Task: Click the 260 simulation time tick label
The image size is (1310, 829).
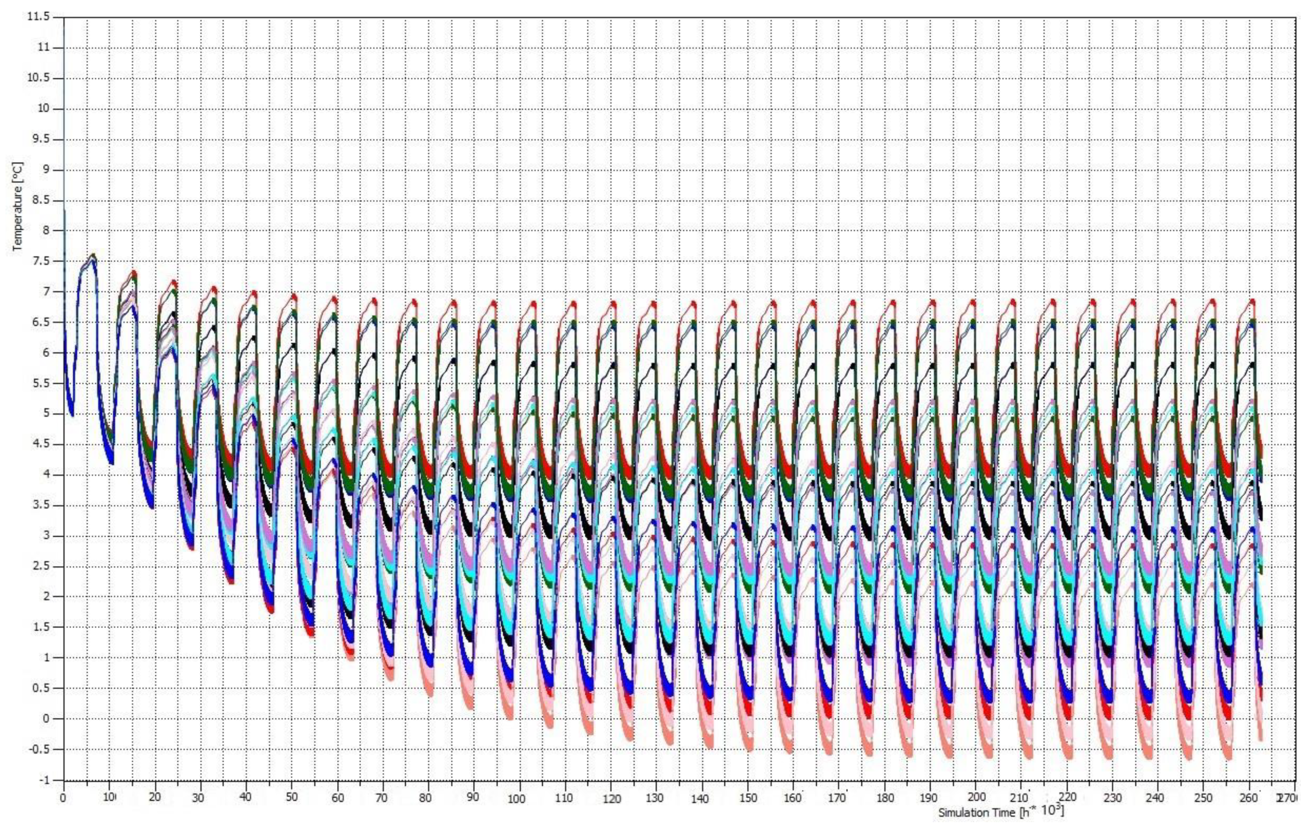Action: [1249, 798]
